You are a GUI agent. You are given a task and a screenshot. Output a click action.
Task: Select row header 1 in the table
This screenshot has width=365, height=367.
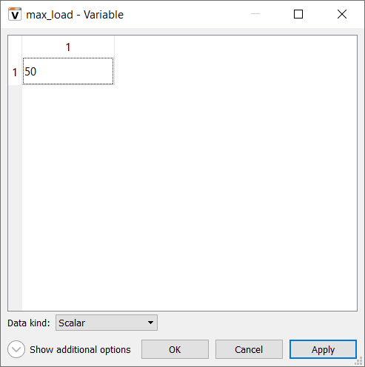click(x=15, y=72)
